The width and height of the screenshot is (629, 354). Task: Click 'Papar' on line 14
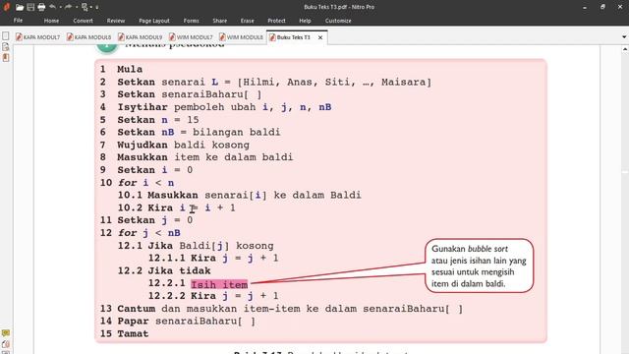point(133,322)
